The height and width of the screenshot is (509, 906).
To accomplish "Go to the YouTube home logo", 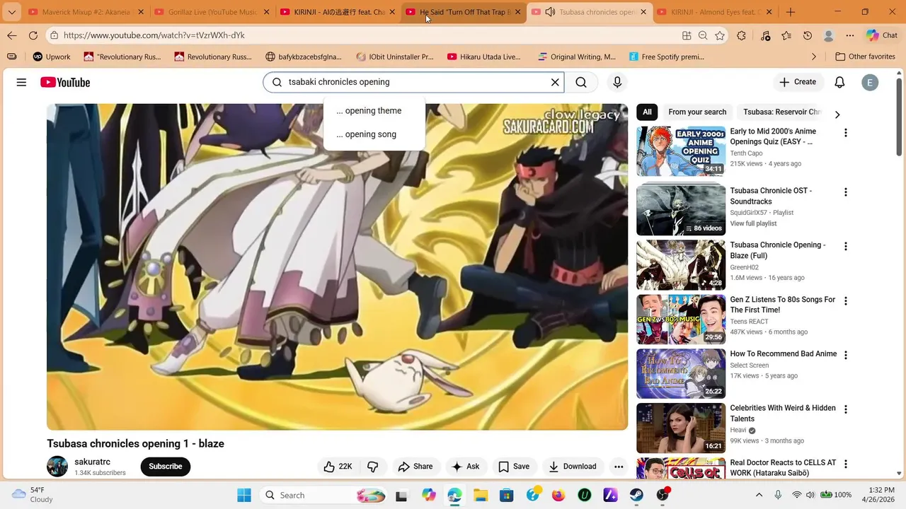I will coord(65,83).
